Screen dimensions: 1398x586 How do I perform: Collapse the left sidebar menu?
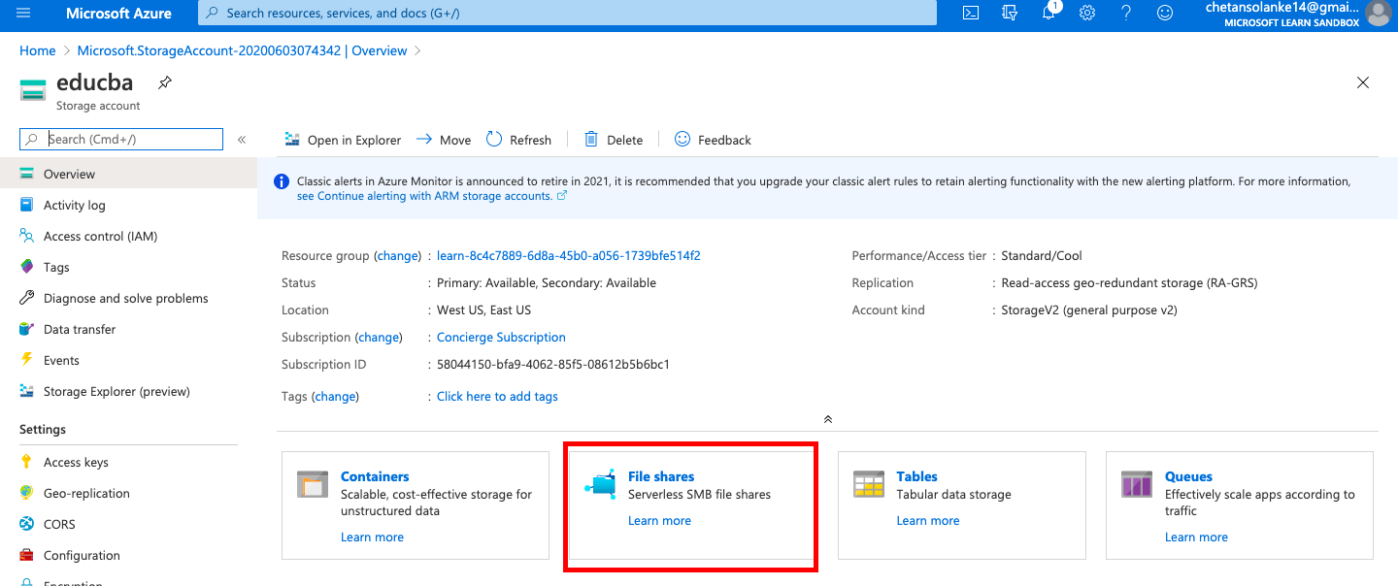(x=242, y=140)
